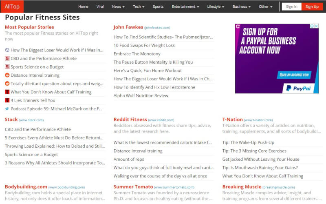The height and width of the screenshot is (204, 326).
Task: Open 'Walking over the course of the day' post
Action: [160, 176]
